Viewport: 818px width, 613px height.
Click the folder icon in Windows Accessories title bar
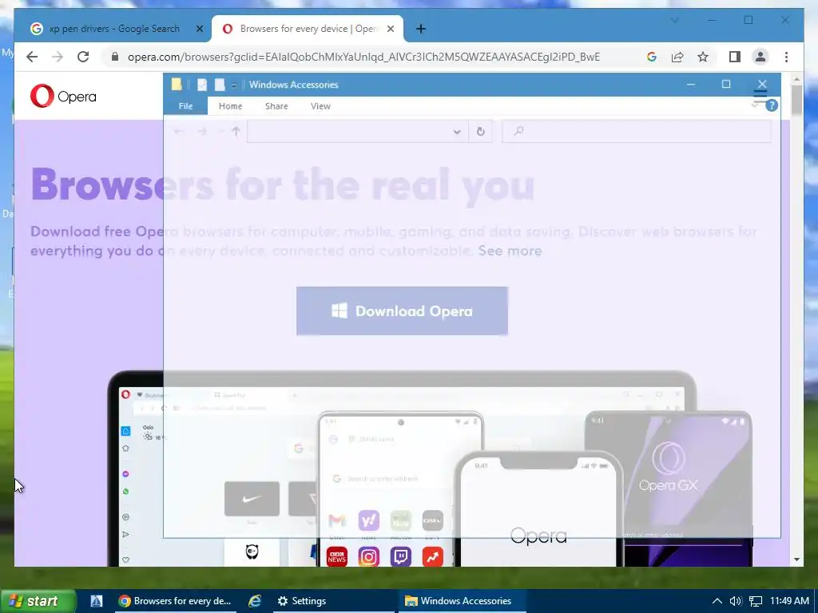pos(177,84)
